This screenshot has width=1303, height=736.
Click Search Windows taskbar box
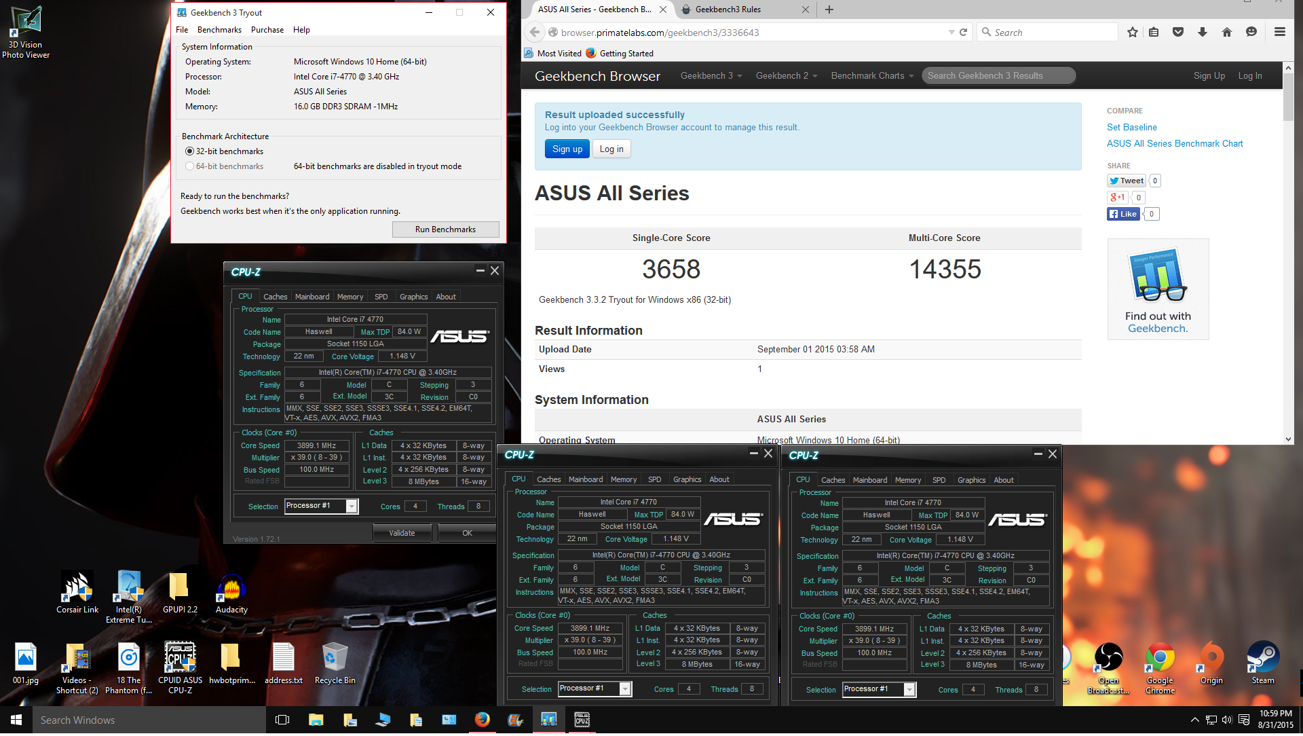(x=149, y=721)
